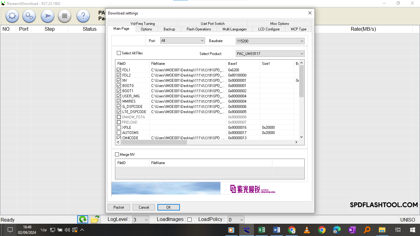420x236 pixels.
Task: Enable the AUTOSMS checkbox
Action: click(x=119, y=133)
